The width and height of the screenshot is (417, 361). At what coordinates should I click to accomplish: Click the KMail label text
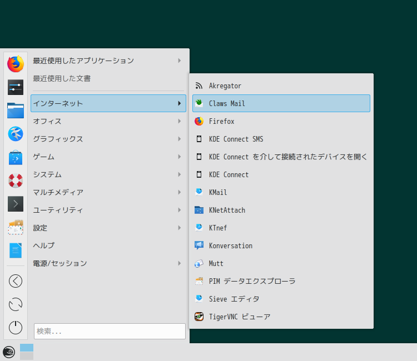point(218,192)
